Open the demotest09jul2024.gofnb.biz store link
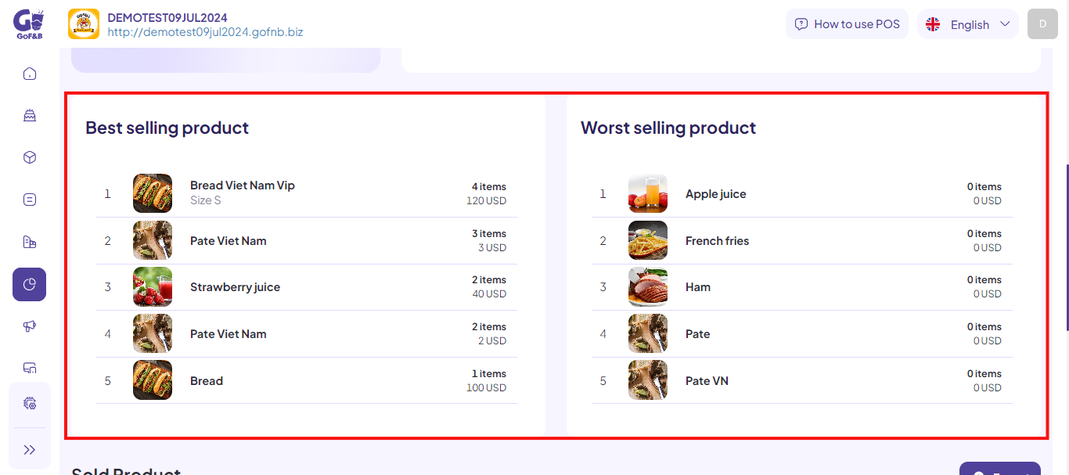The width and height of the screenshot is (1069, 475). coord(205,32)
